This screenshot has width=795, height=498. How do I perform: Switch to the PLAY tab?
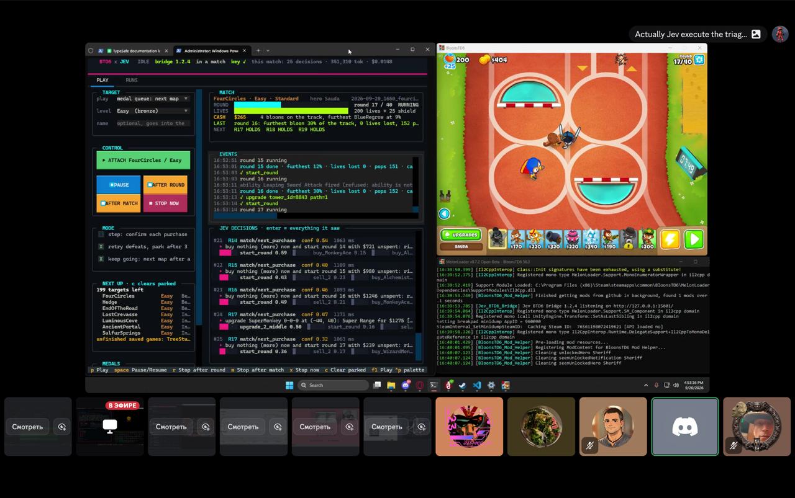(102, 80)
